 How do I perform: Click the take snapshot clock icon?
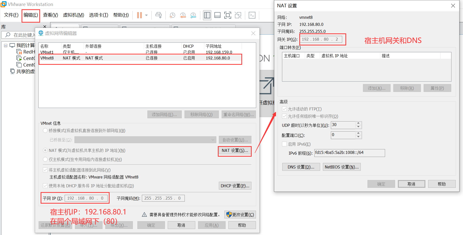click(x=172, y=15)
